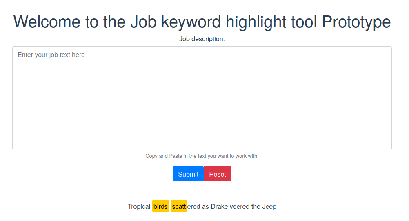The height and width of the screenshot is (221, 409).
Task: Select the highlighted keyword "birds"
Action: [160, 207]
